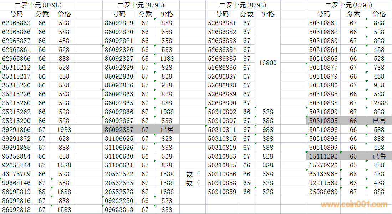Viewport: 392px width, 214px height.
Task: Click the www.coin001.com watermark text
Action: click(354, 204)
